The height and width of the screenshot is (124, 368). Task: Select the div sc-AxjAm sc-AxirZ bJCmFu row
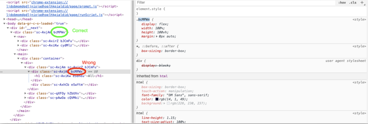[63, 67]
